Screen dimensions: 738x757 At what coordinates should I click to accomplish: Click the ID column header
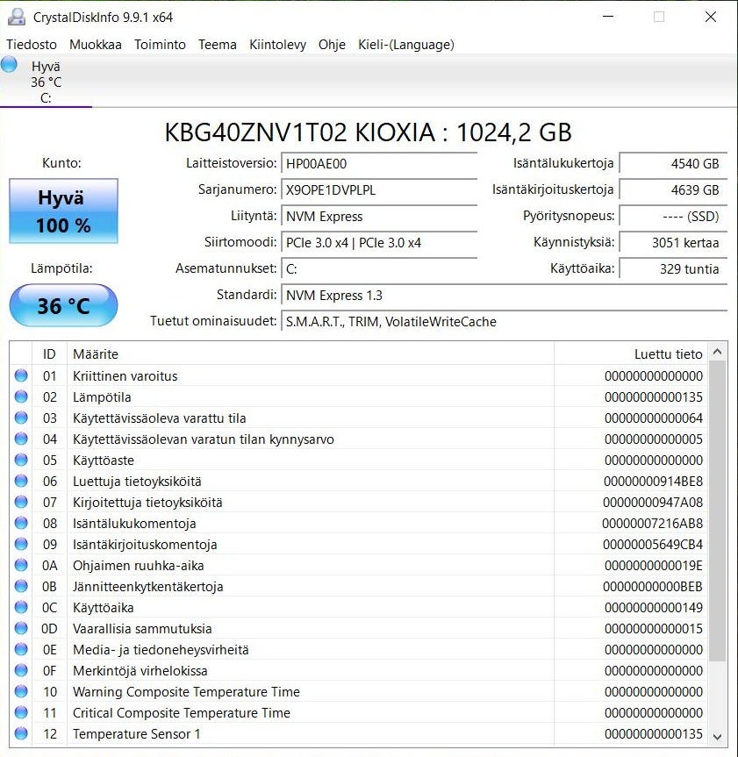[49, 354]
